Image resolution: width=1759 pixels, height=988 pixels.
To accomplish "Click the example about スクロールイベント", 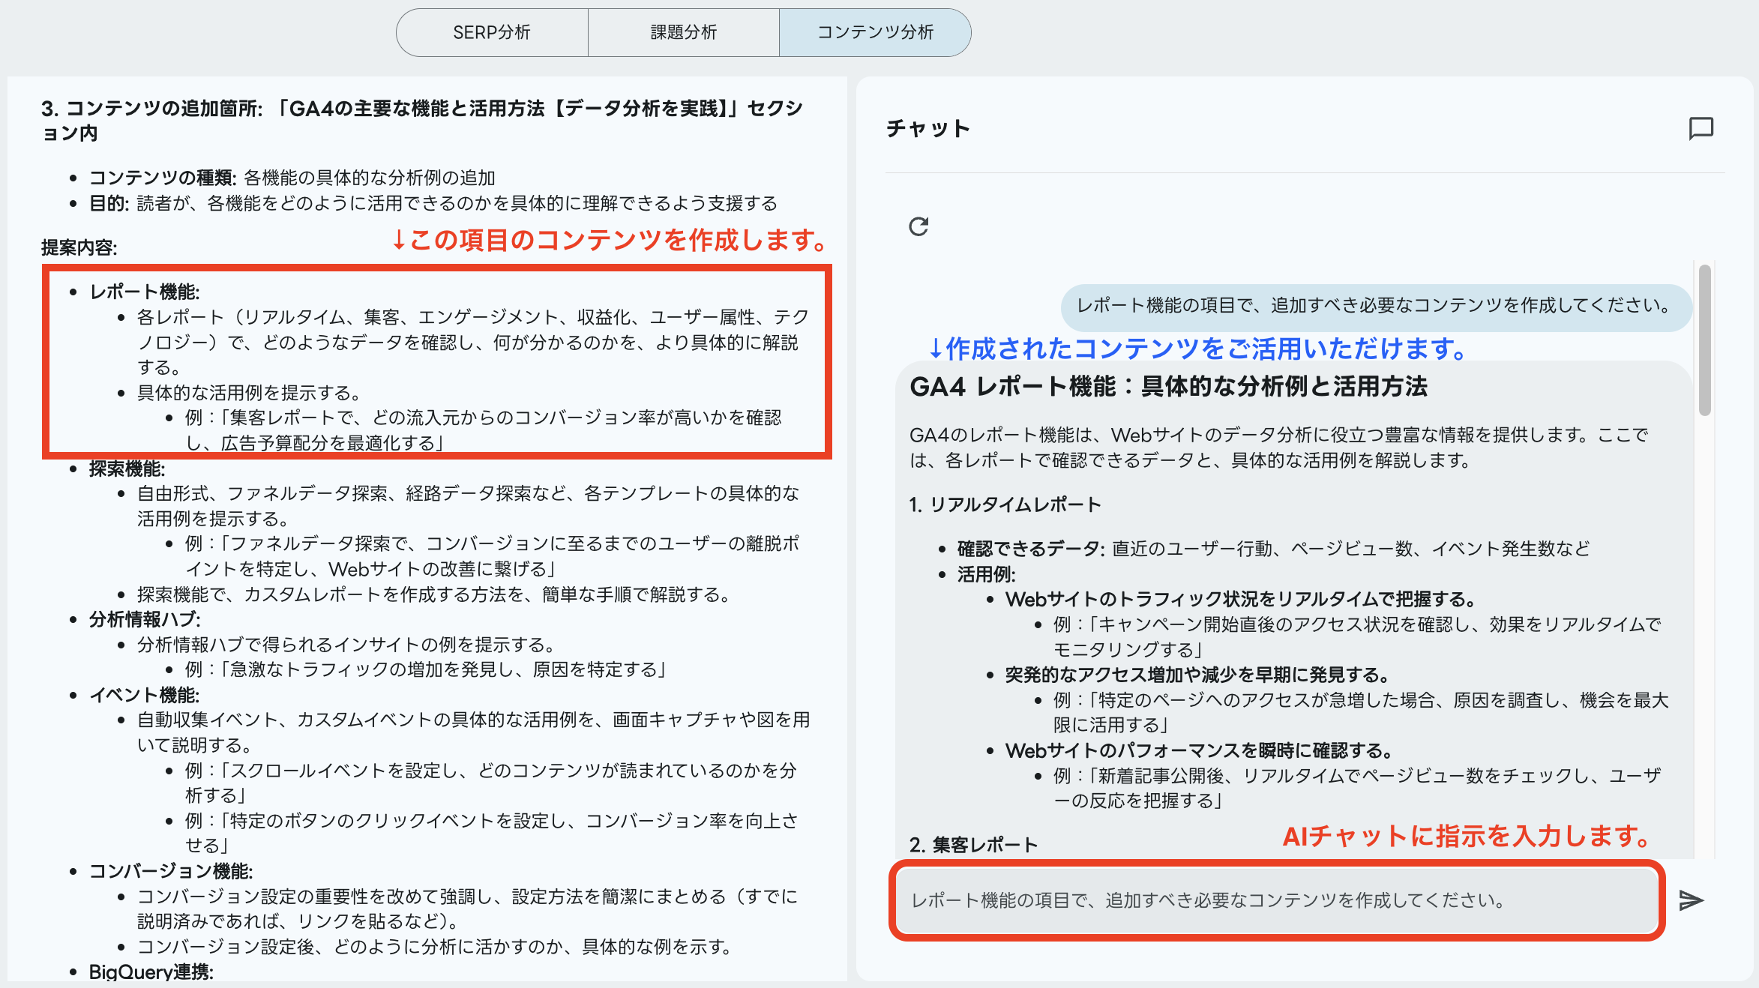I will 491,783.
